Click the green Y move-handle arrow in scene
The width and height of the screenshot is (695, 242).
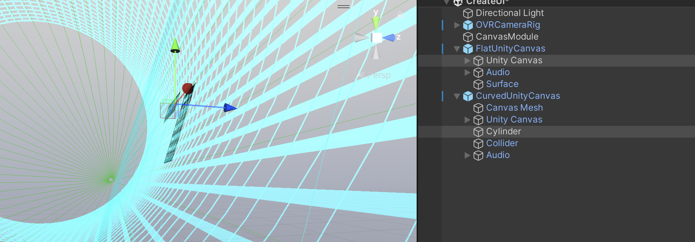coord(175,46)
